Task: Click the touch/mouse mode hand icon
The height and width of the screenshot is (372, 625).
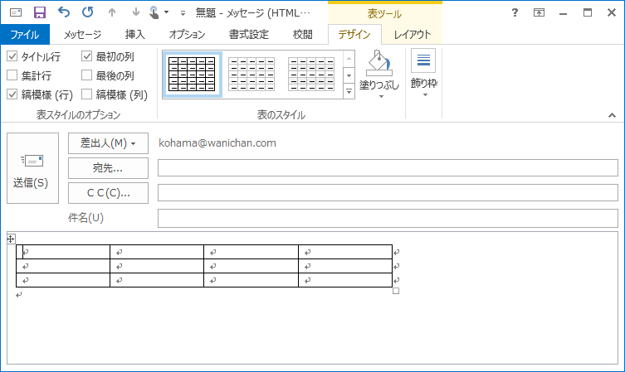Action: point(154,12)
